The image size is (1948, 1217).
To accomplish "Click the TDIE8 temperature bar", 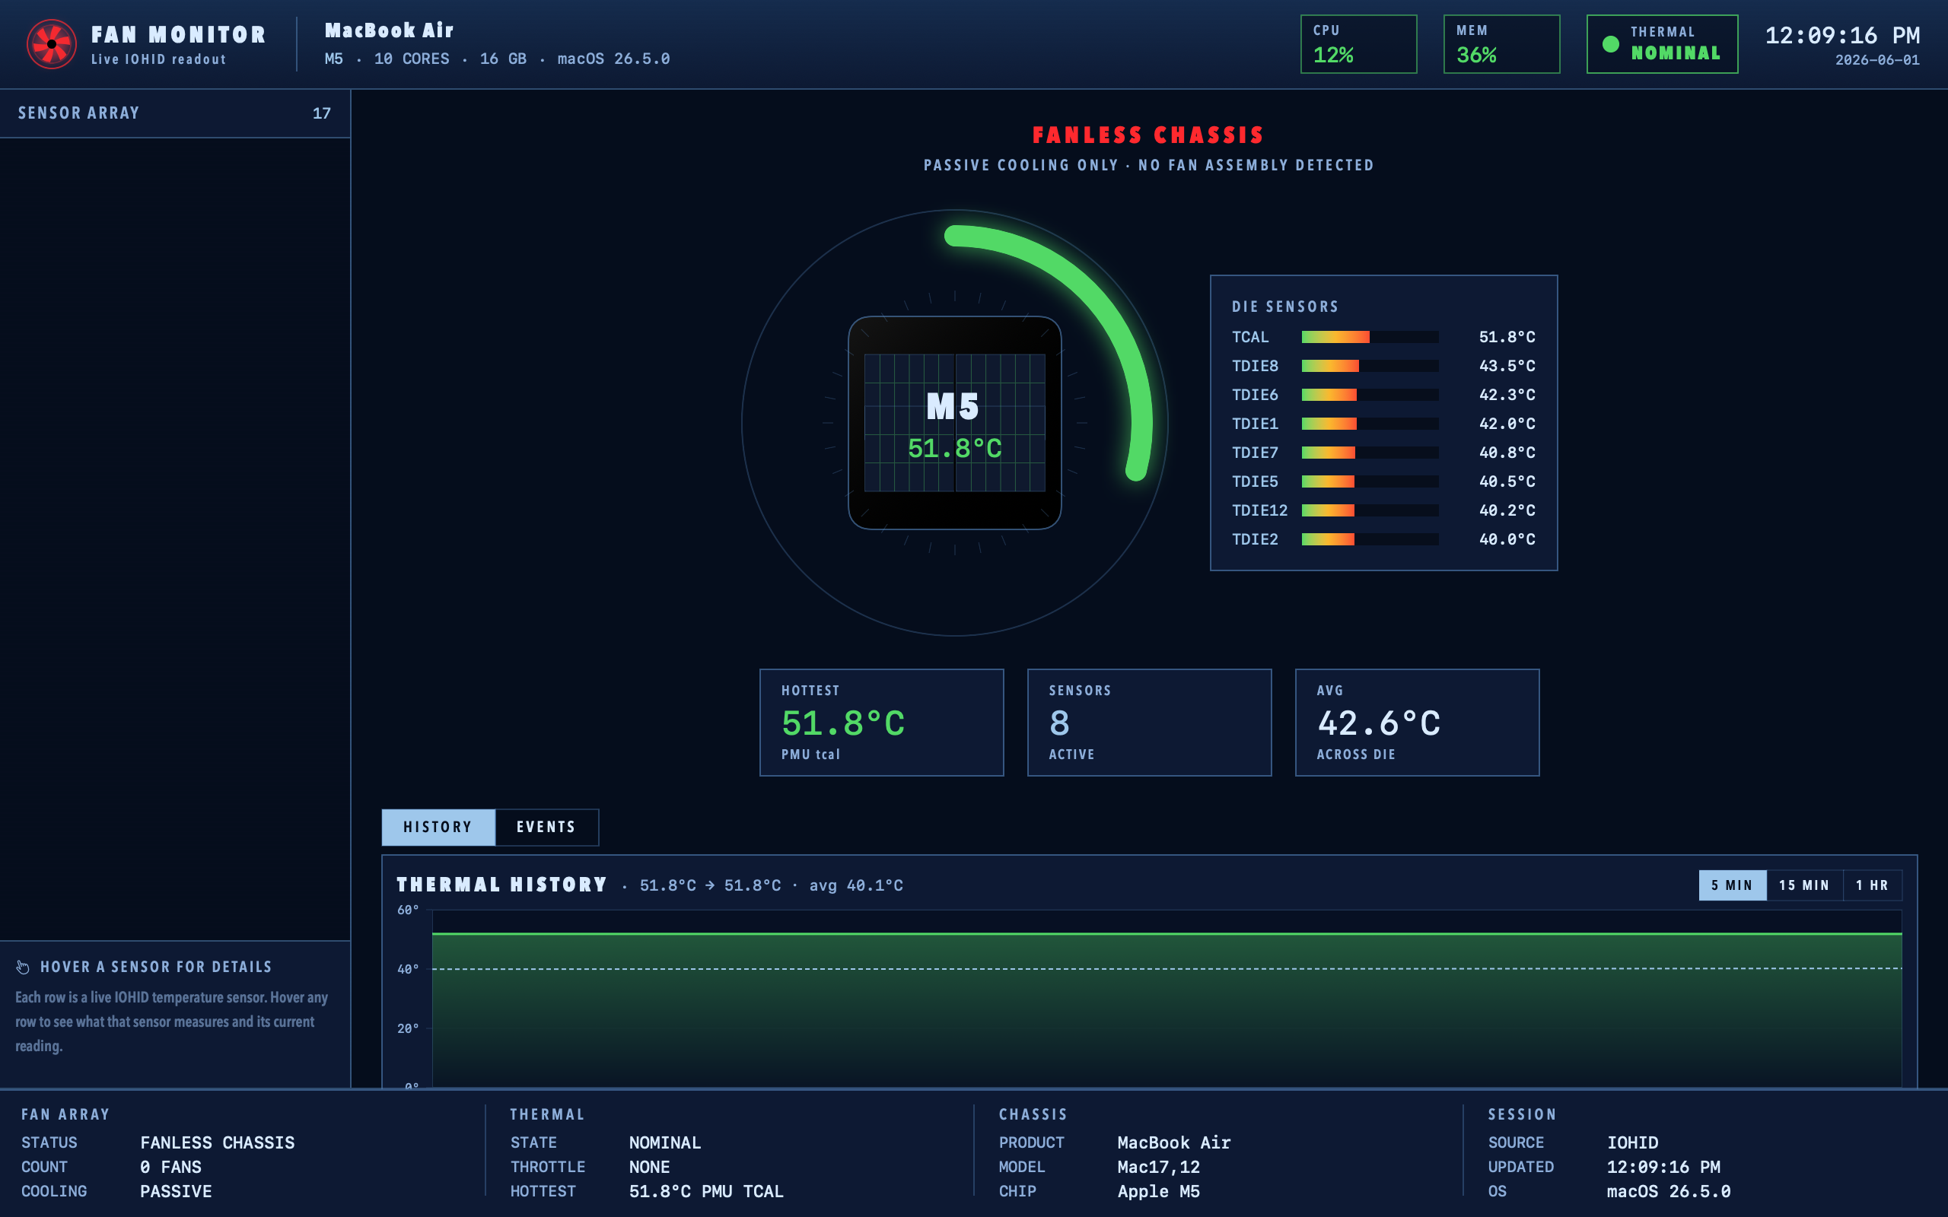I will point(1370,366).
